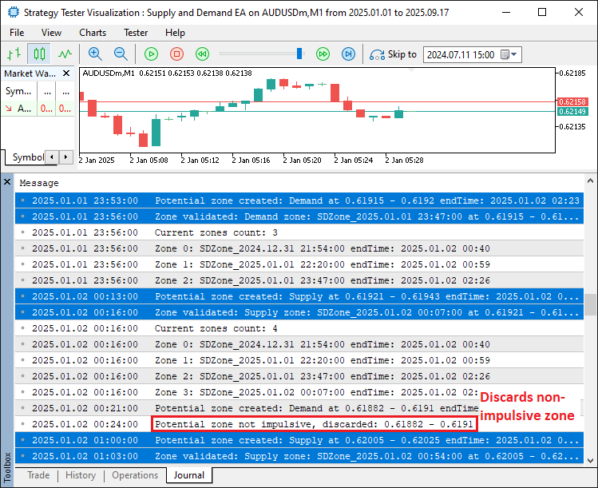This screenshot has width=598, height=488.
Task: Minimize the Strategy Tester window
Action: click(x=506, y=12)
